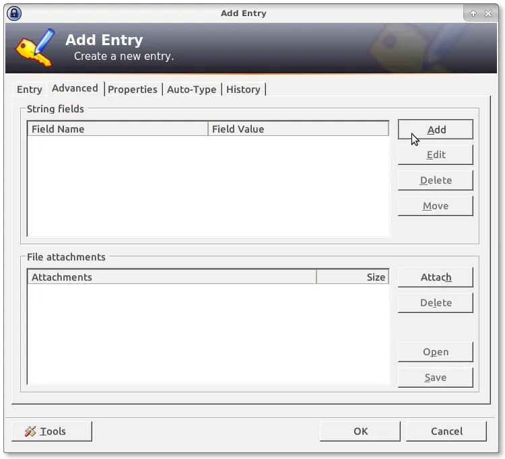Roll up window with title bar arrow
505x459 pixels.
point(473,13)
